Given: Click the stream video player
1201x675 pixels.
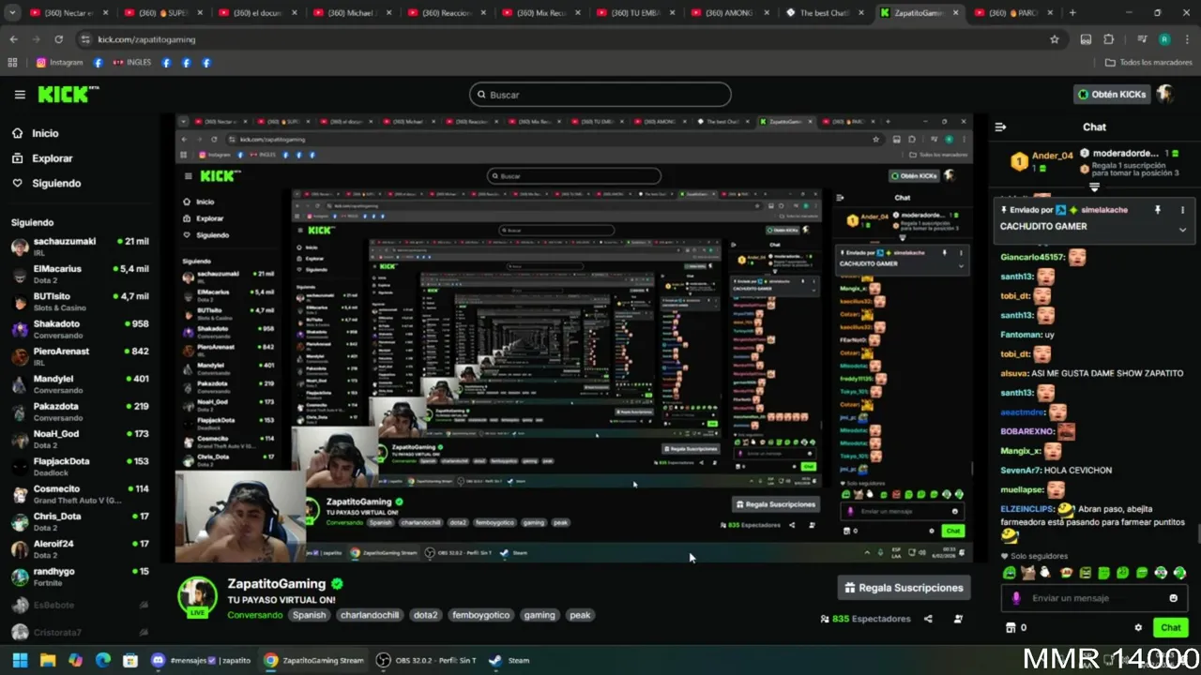Looking at the screenshot, I should (574, 338).
